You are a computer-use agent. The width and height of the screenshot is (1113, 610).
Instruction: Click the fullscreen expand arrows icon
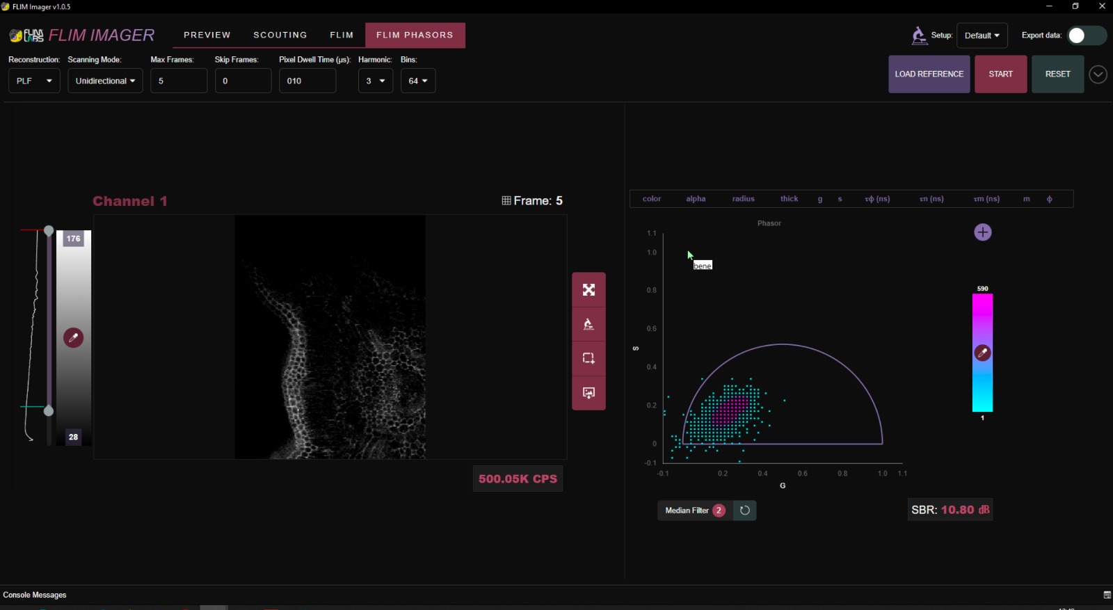(588, 290)
